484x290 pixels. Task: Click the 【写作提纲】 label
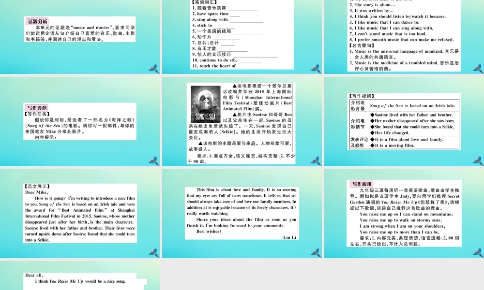362,96
